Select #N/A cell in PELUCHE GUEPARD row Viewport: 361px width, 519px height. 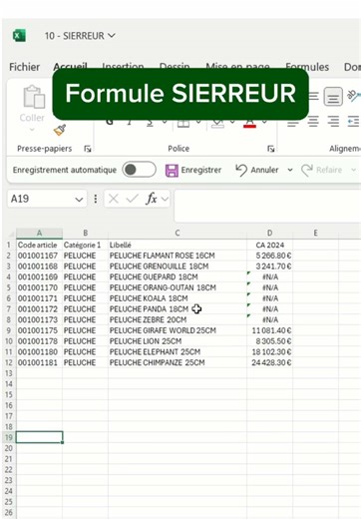click(x=269, y=276)
